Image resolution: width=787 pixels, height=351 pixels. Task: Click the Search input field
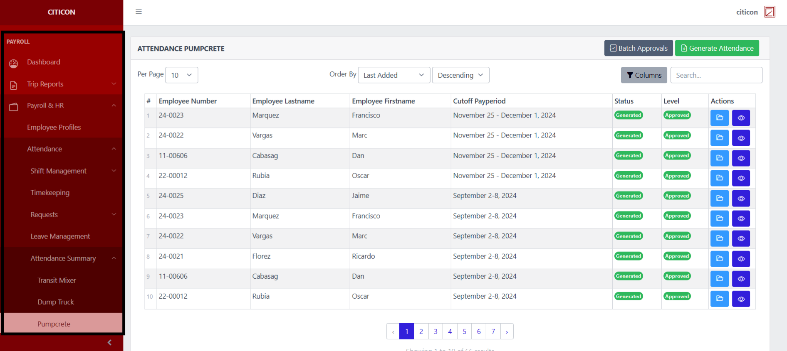tap(716, 75)
